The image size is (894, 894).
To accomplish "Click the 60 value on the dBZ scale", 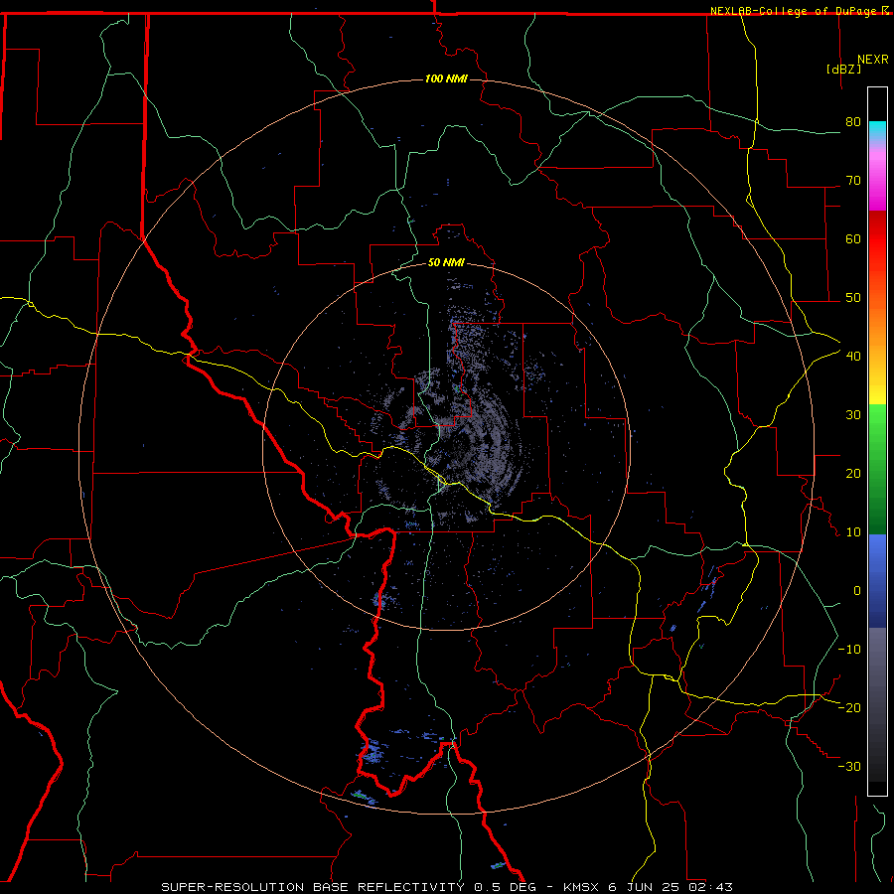I will [x=853, y=238].
